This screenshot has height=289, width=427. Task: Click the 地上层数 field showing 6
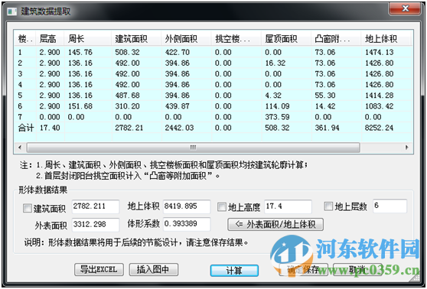pos(390,206)
